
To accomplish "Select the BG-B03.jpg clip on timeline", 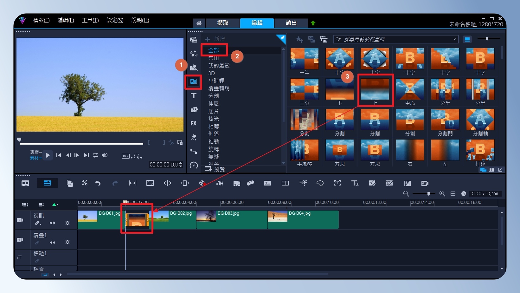I will pyautogui.click(x=232, y=219).
